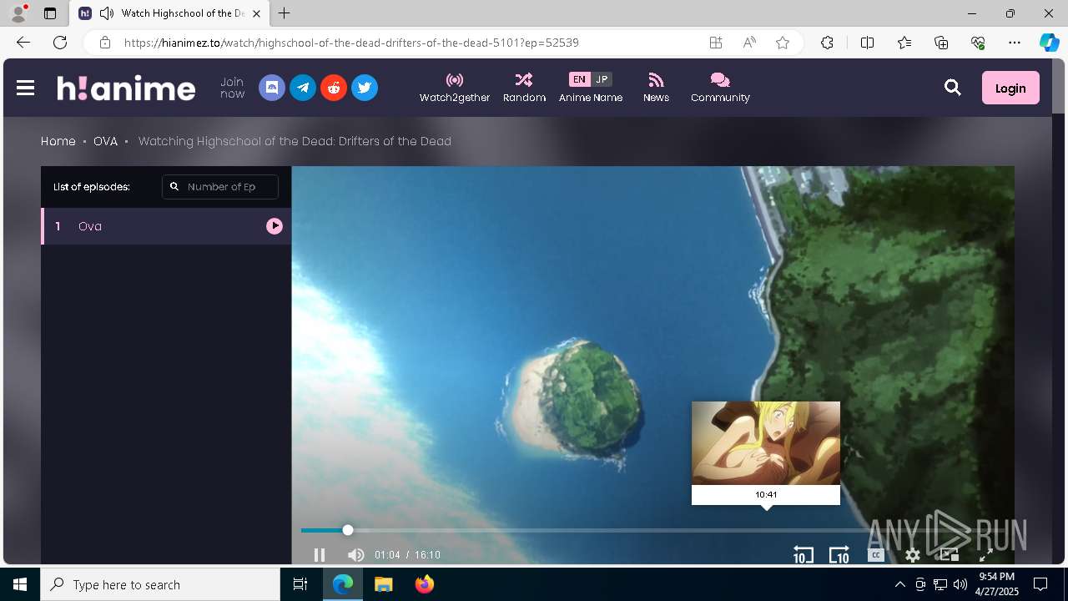Screen dimensions: 1068x601
Task: Open the Favorites list
Action: 904,43
